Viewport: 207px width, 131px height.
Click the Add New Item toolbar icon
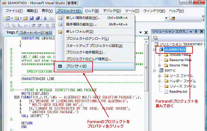point(17,18)
